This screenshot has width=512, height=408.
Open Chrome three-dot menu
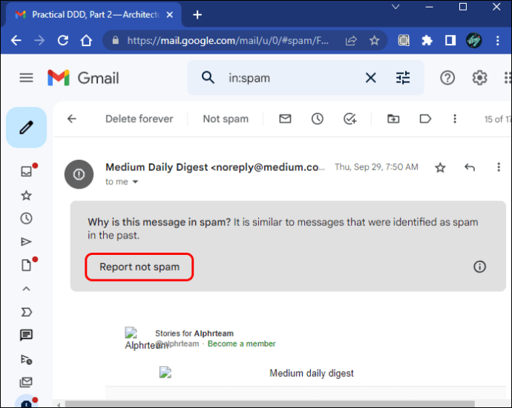[x=497, y=41]
